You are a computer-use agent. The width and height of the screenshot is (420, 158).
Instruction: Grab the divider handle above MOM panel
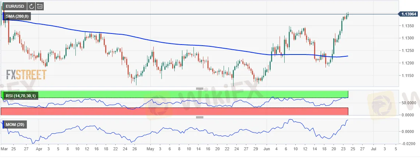pos(200,117)
